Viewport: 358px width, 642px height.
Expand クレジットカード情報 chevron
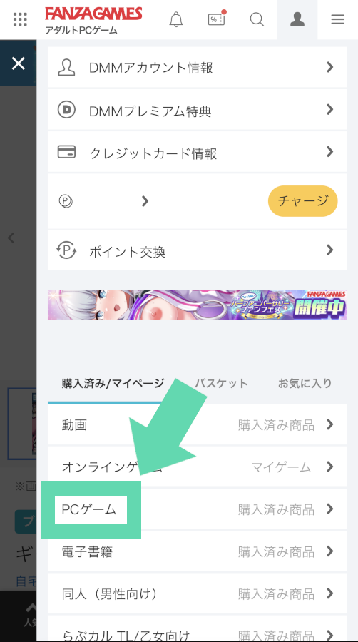click(329, 152)
